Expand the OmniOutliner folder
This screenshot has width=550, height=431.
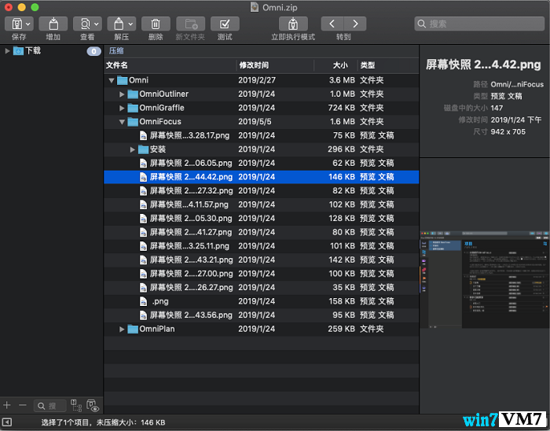[122, 94]
